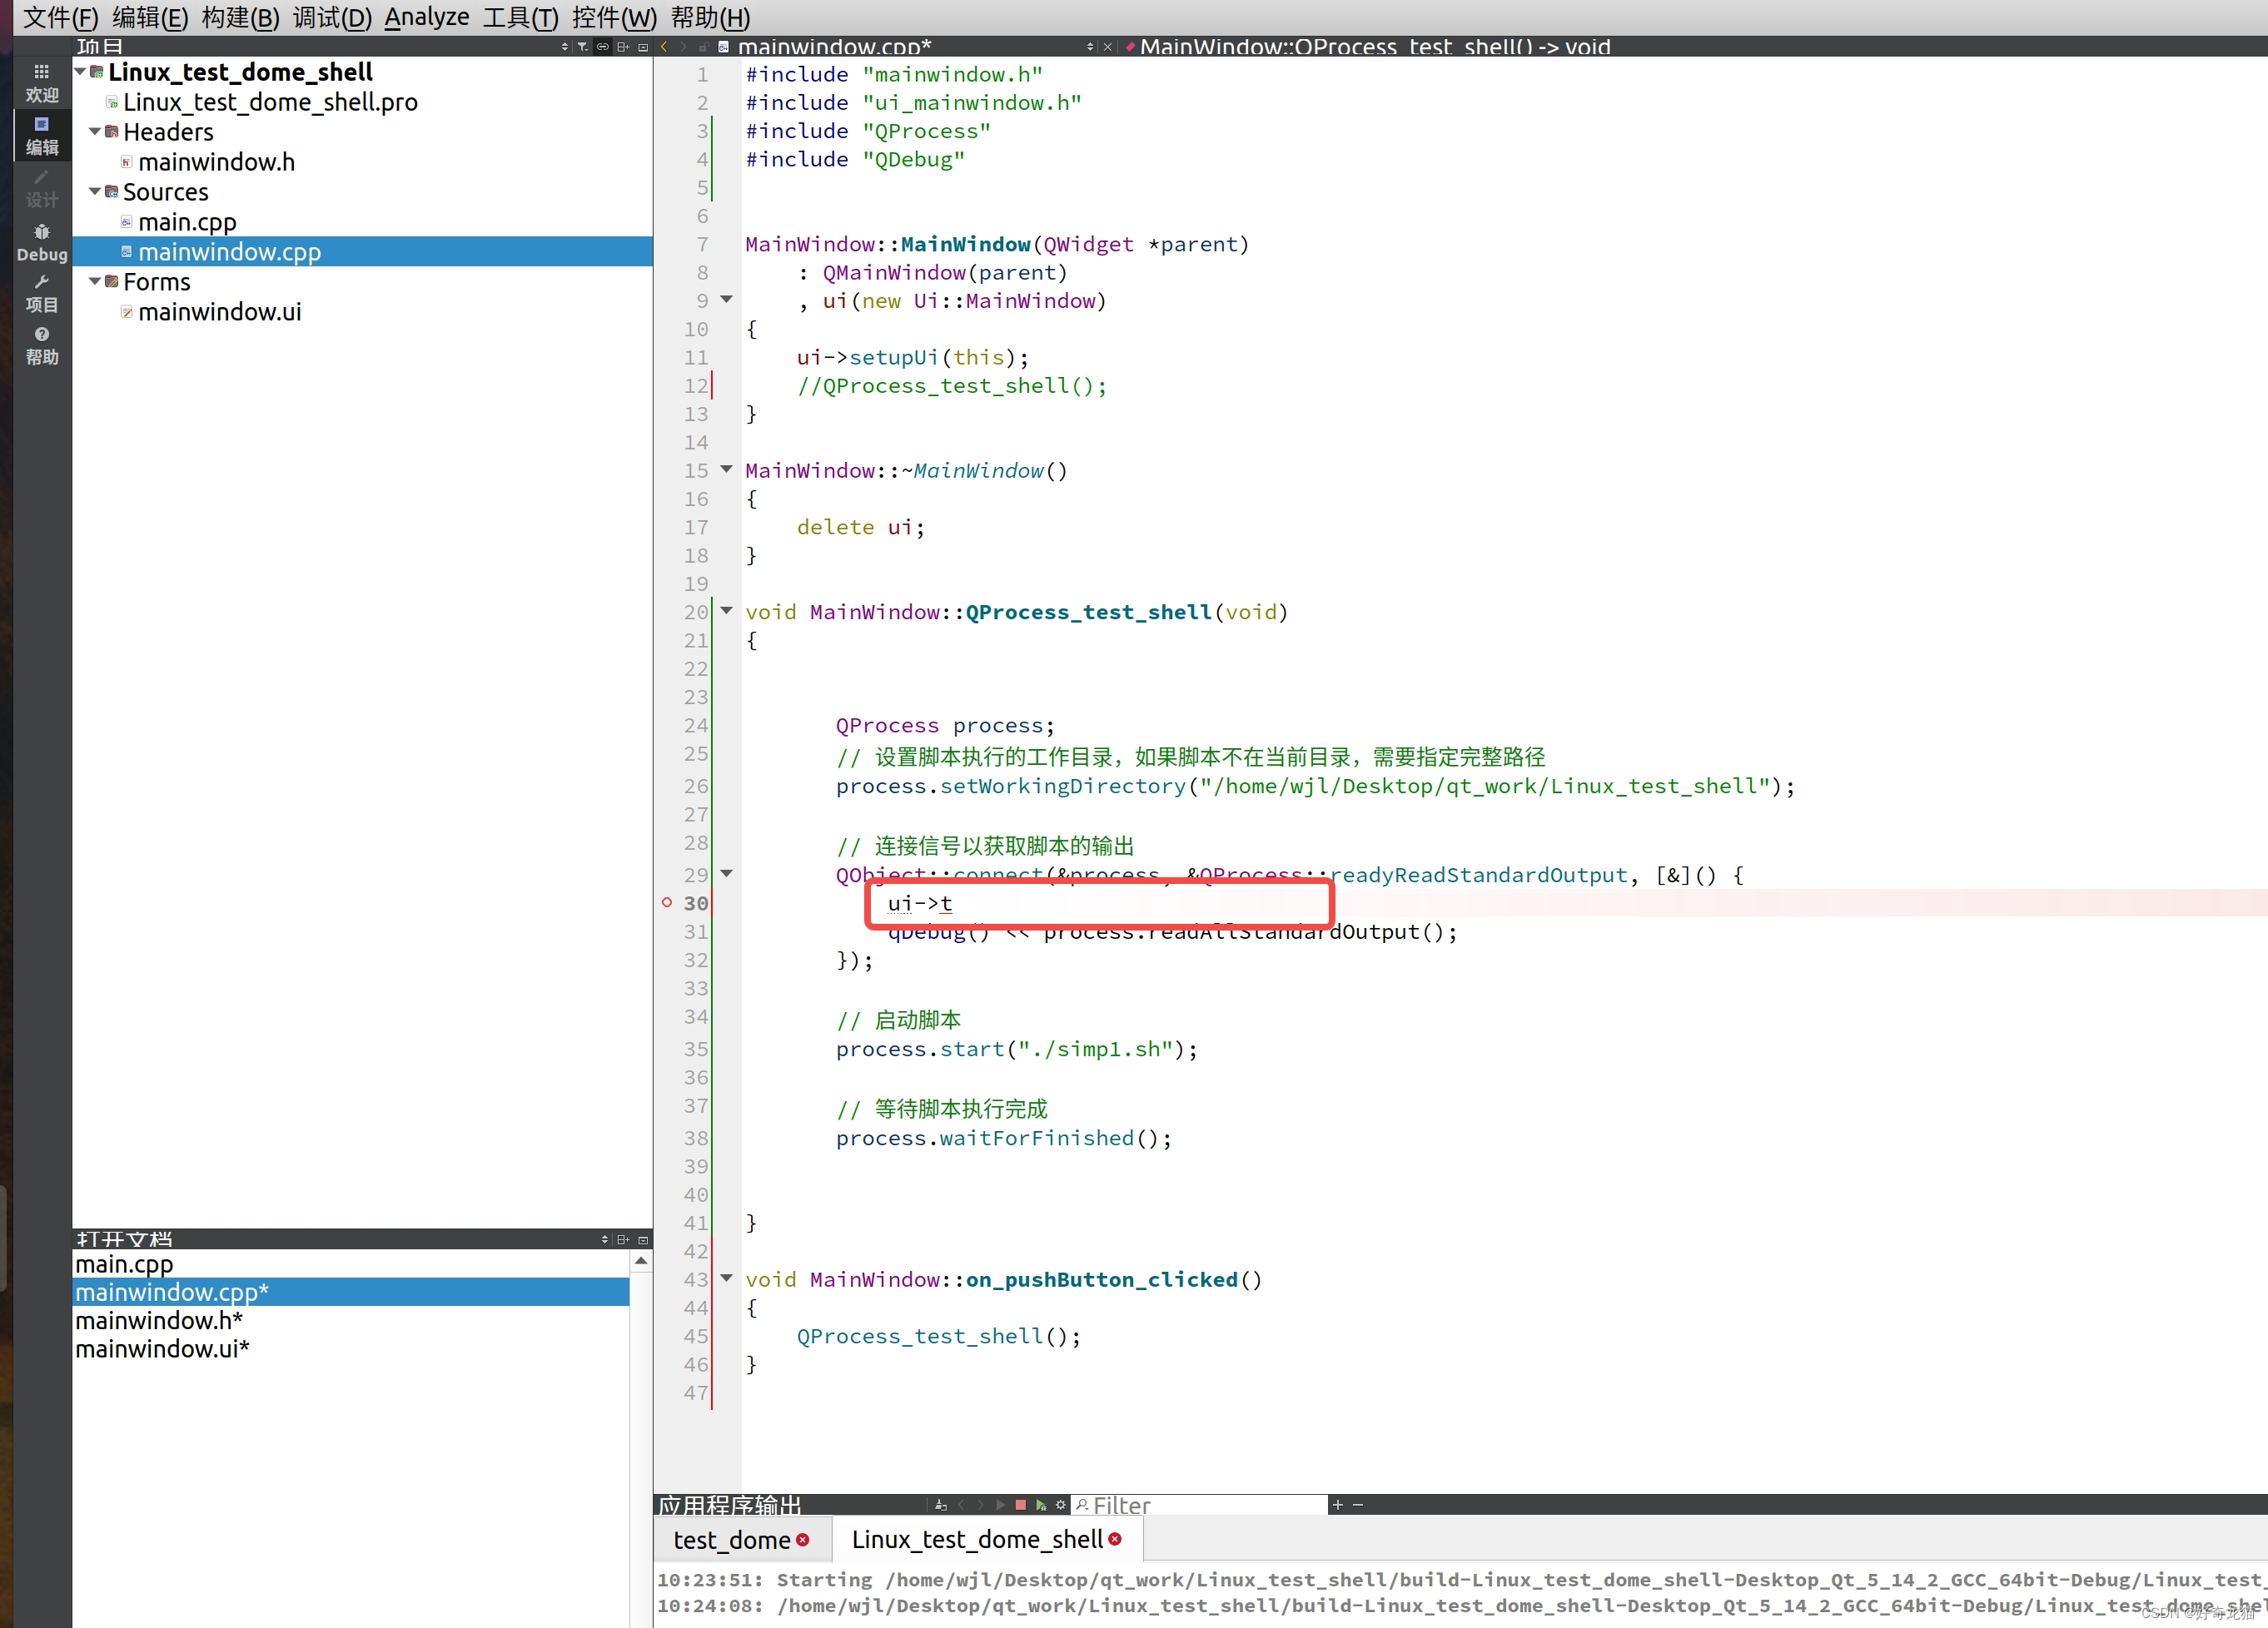Open mainwindow.h under Headers

[x=216, y=162]
